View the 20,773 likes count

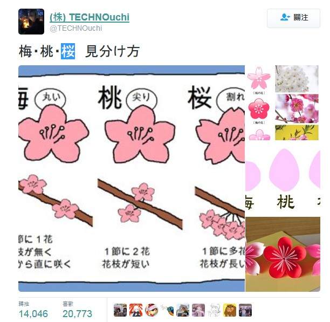[x=77, y=311]
